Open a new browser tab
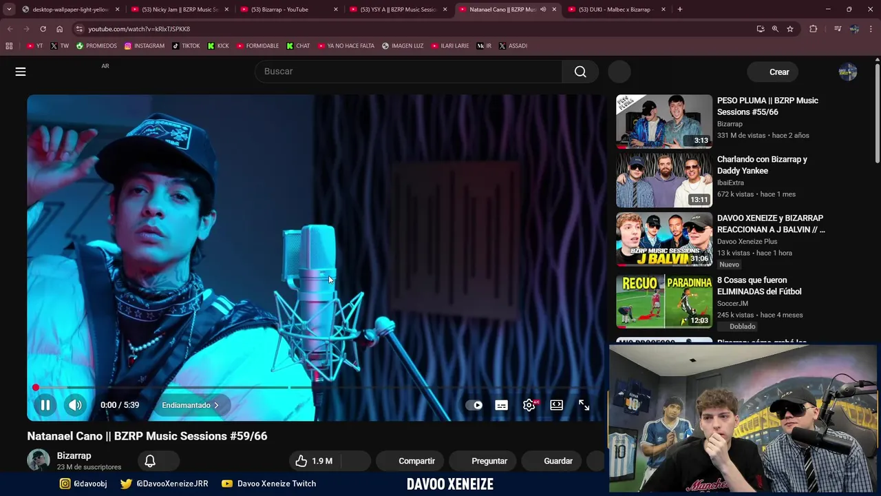 tap(680, 10)
